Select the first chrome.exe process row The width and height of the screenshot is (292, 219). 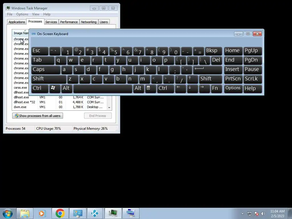pos(21,39)
